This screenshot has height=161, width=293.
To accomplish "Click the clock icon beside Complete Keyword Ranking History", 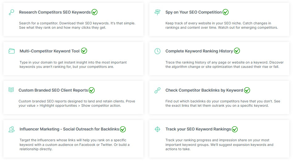I will click(157, 51).
